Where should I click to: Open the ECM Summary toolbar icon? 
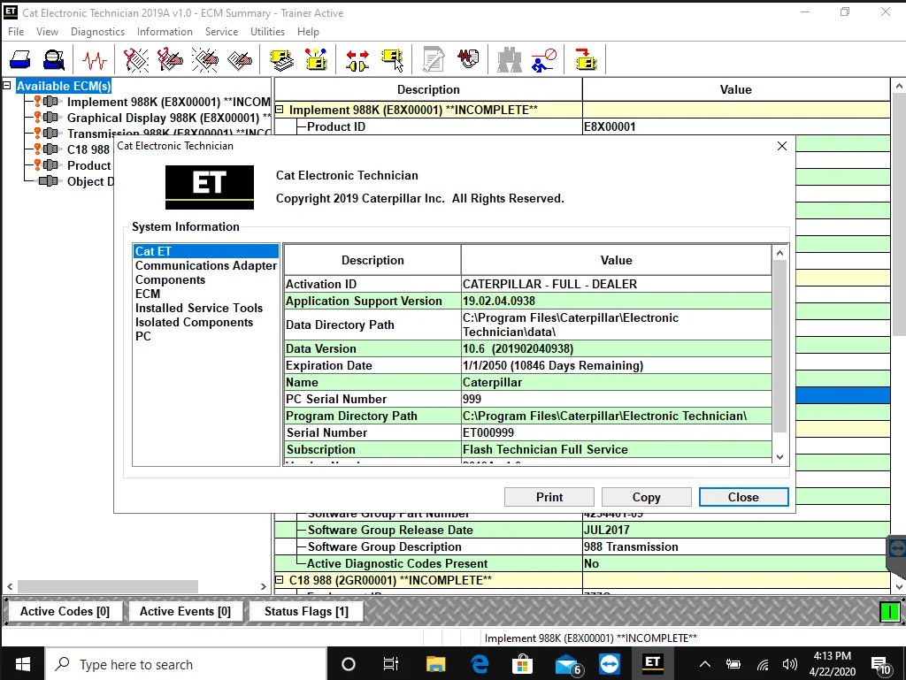click(281, 59)
